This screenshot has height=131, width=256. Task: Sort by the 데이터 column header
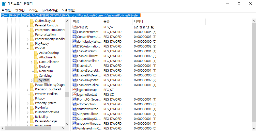coord(169,21)
